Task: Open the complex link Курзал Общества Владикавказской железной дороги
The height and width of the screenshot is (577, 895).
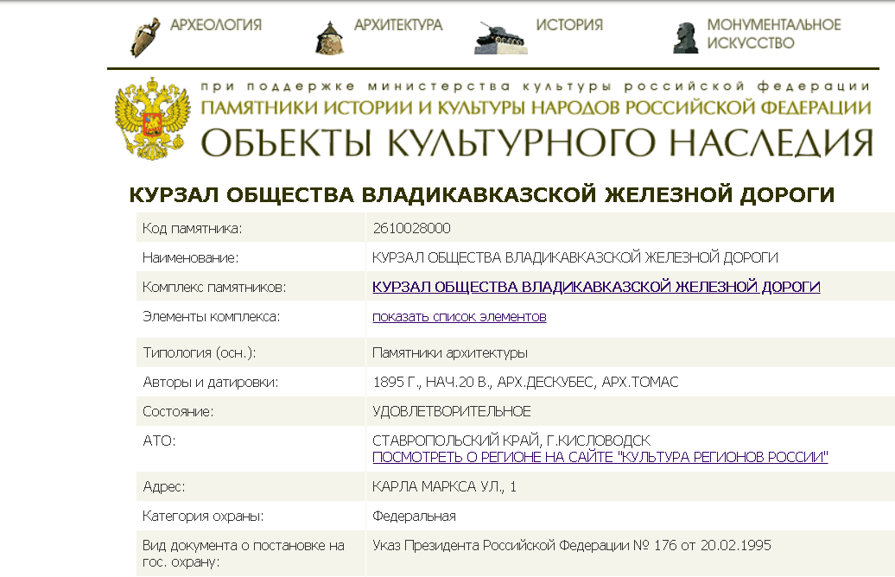Action: point(596,287)
